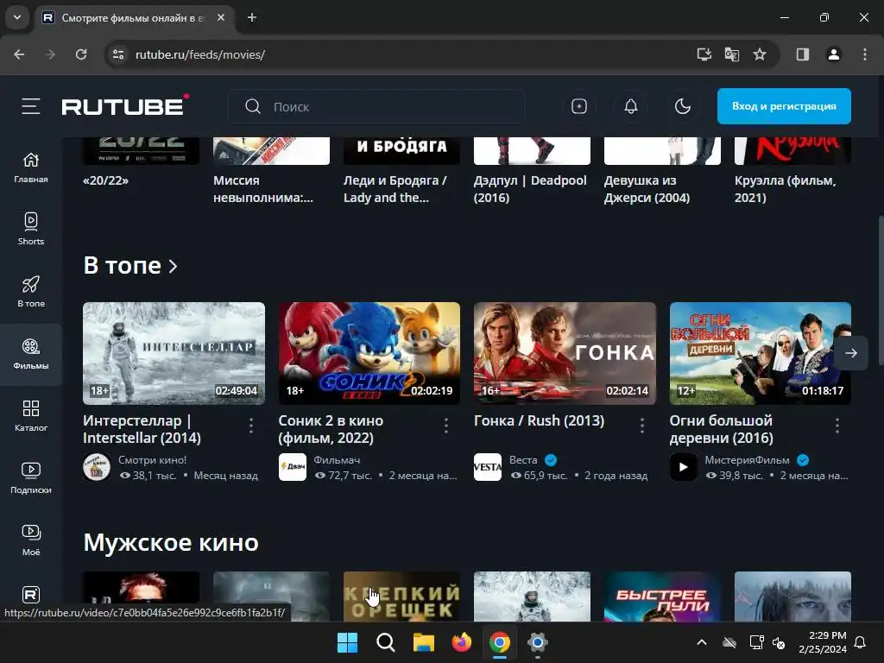Open options menu for Огни большой деревни
The width and height of the screenshot is (884, 663).
837,426
